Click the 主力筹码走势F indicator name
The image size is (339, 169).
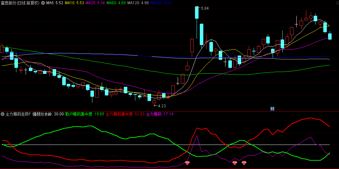tap(18, 114)
